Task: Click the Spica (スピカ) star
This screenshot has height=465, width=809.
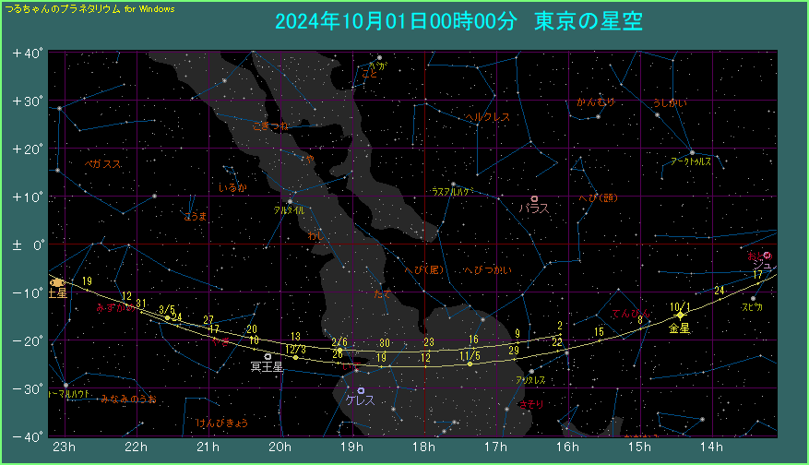Action: [753, 298]
